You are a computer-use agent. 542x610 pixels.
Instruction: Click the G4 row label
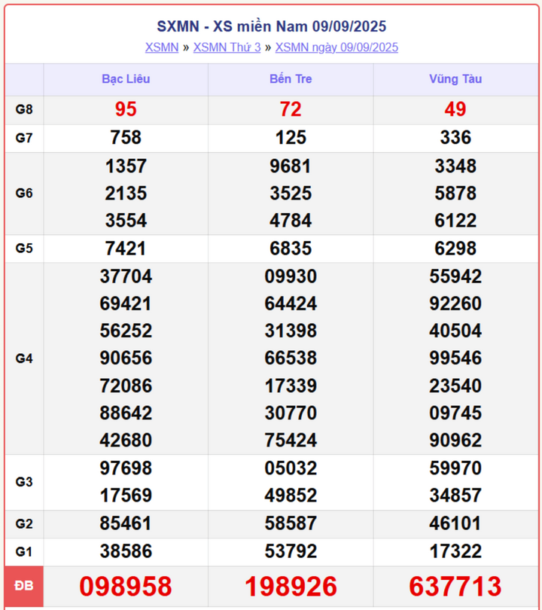(x=24, y=358)
